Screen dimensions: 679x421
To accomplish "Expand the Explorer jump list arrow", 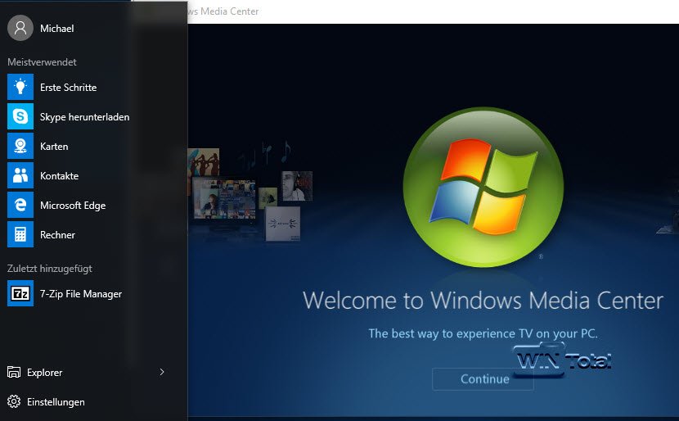I will tap(162, 372).
